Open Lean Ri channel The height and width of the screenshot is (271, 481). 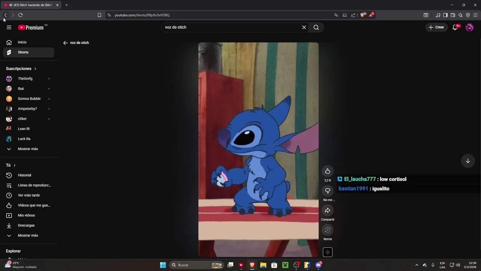(29, 129)
